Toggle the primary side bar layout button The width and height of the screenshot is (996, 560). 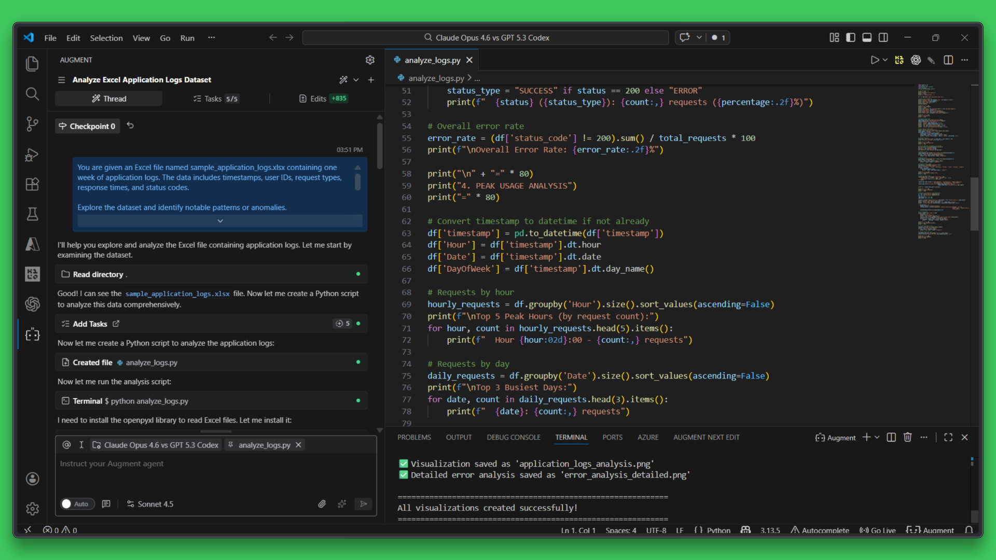(x=851, y=38)
